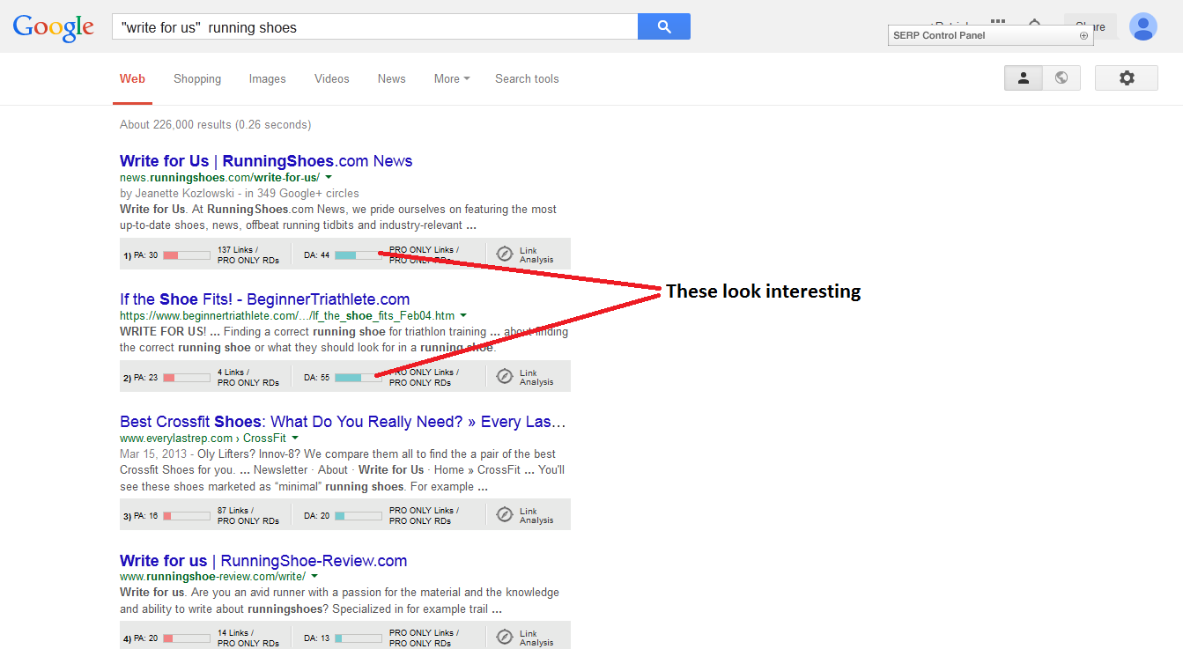1183x649 pixels.
Task: Click '14 Links / PRO ONLY RDs' text
Action: tap(248, 638)
